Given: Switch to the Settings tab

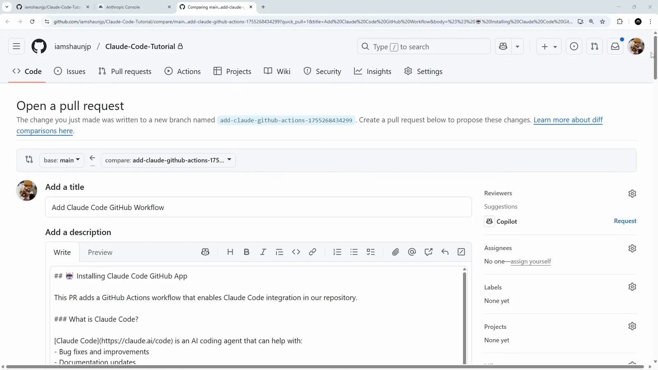Looking at the screenshot, I should 423,71.
